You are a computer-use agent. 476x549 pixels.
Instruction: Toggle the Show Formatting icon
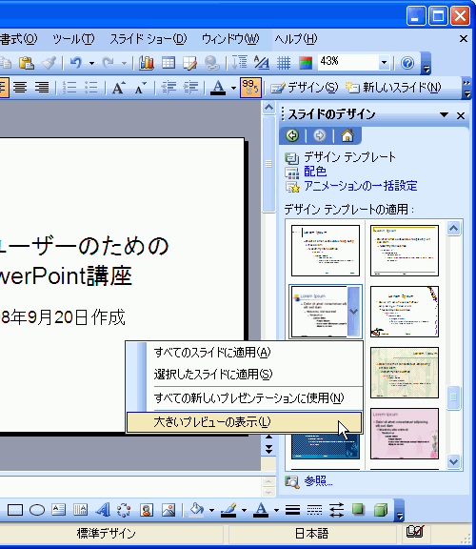point(262,63)
